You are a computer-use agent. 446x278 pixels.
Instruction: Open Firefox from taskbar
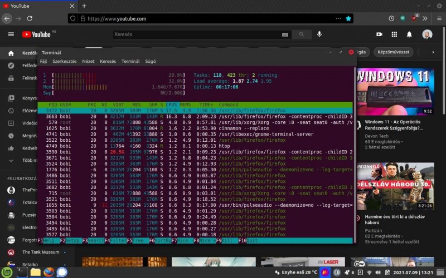coord(49,272)
